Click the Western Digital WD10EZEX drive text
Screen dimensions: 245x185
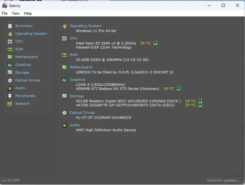129,101
